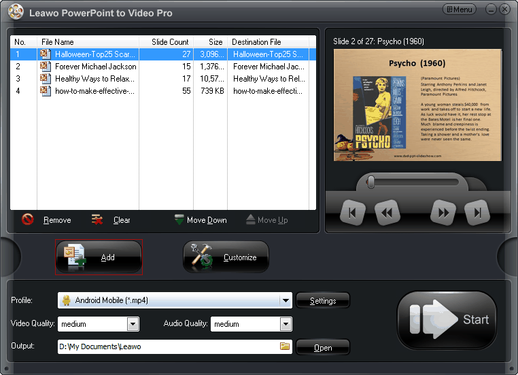Select the Forever Michael Jackson file name
Viewport: 518px width, 375px height.
tap(95, 67)
